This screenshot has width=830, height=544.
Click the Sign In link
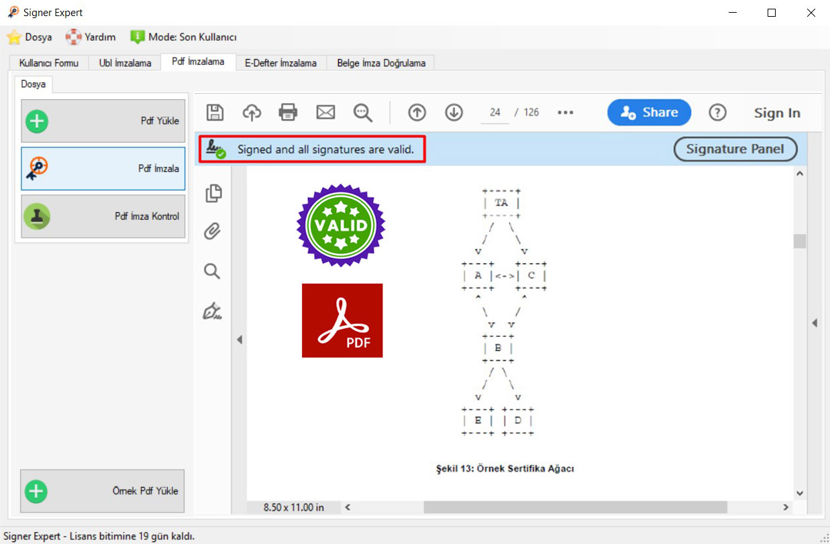coord(777,113)
